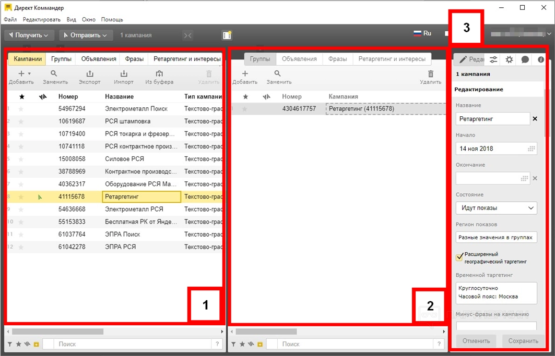
Task: Open the gear settings tab icon in editor
Action: [509, 60]
